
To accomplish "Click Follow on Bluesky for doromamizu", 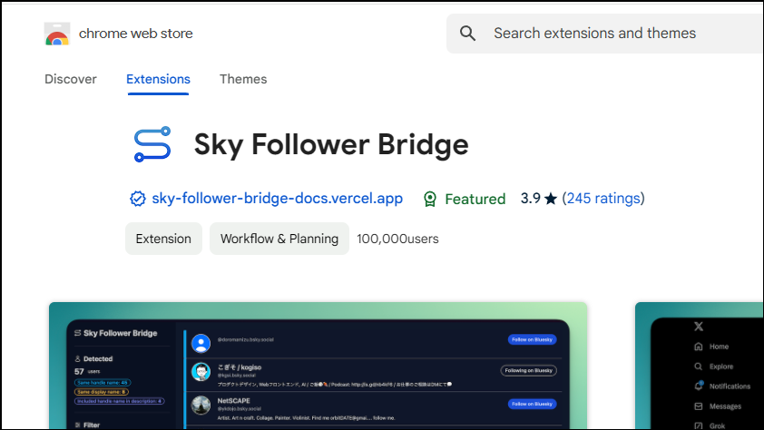I will (x=532, y=339).
